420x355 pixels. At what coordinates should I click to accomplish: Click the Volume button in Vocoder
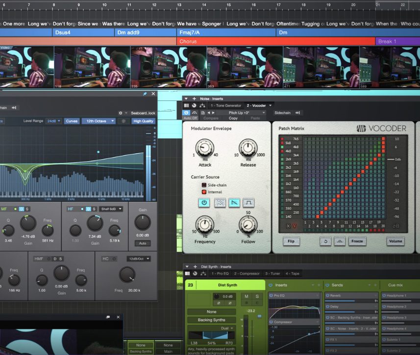click(395, 241)
